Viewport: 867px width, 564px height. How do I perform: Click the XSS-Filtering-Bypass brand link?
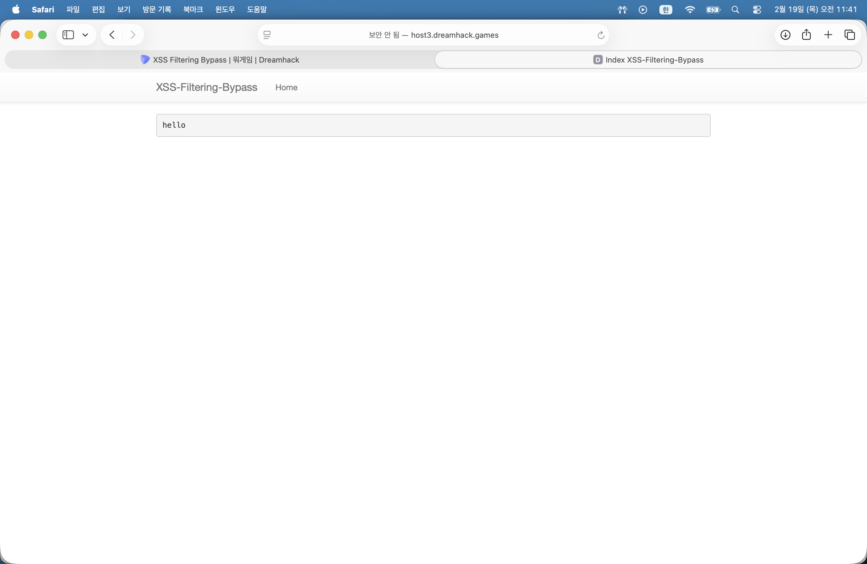[206, 87]
